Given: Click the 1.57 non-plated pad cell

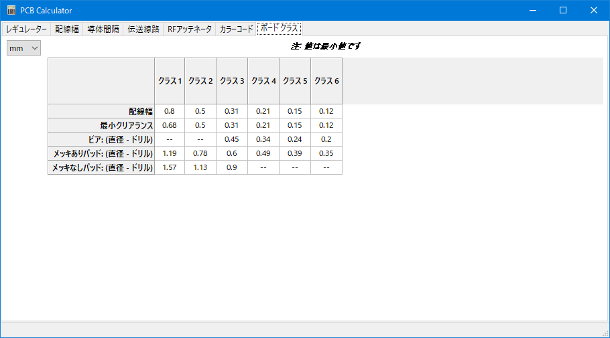Looking at the screenshot, I should point(170,167).
